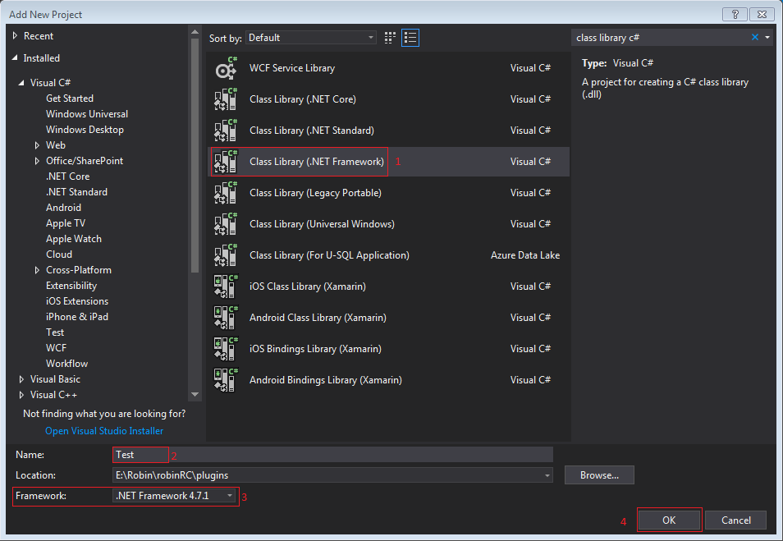Click tree scrollbar down arrow

pyautogui.click(x=195, y=395)
